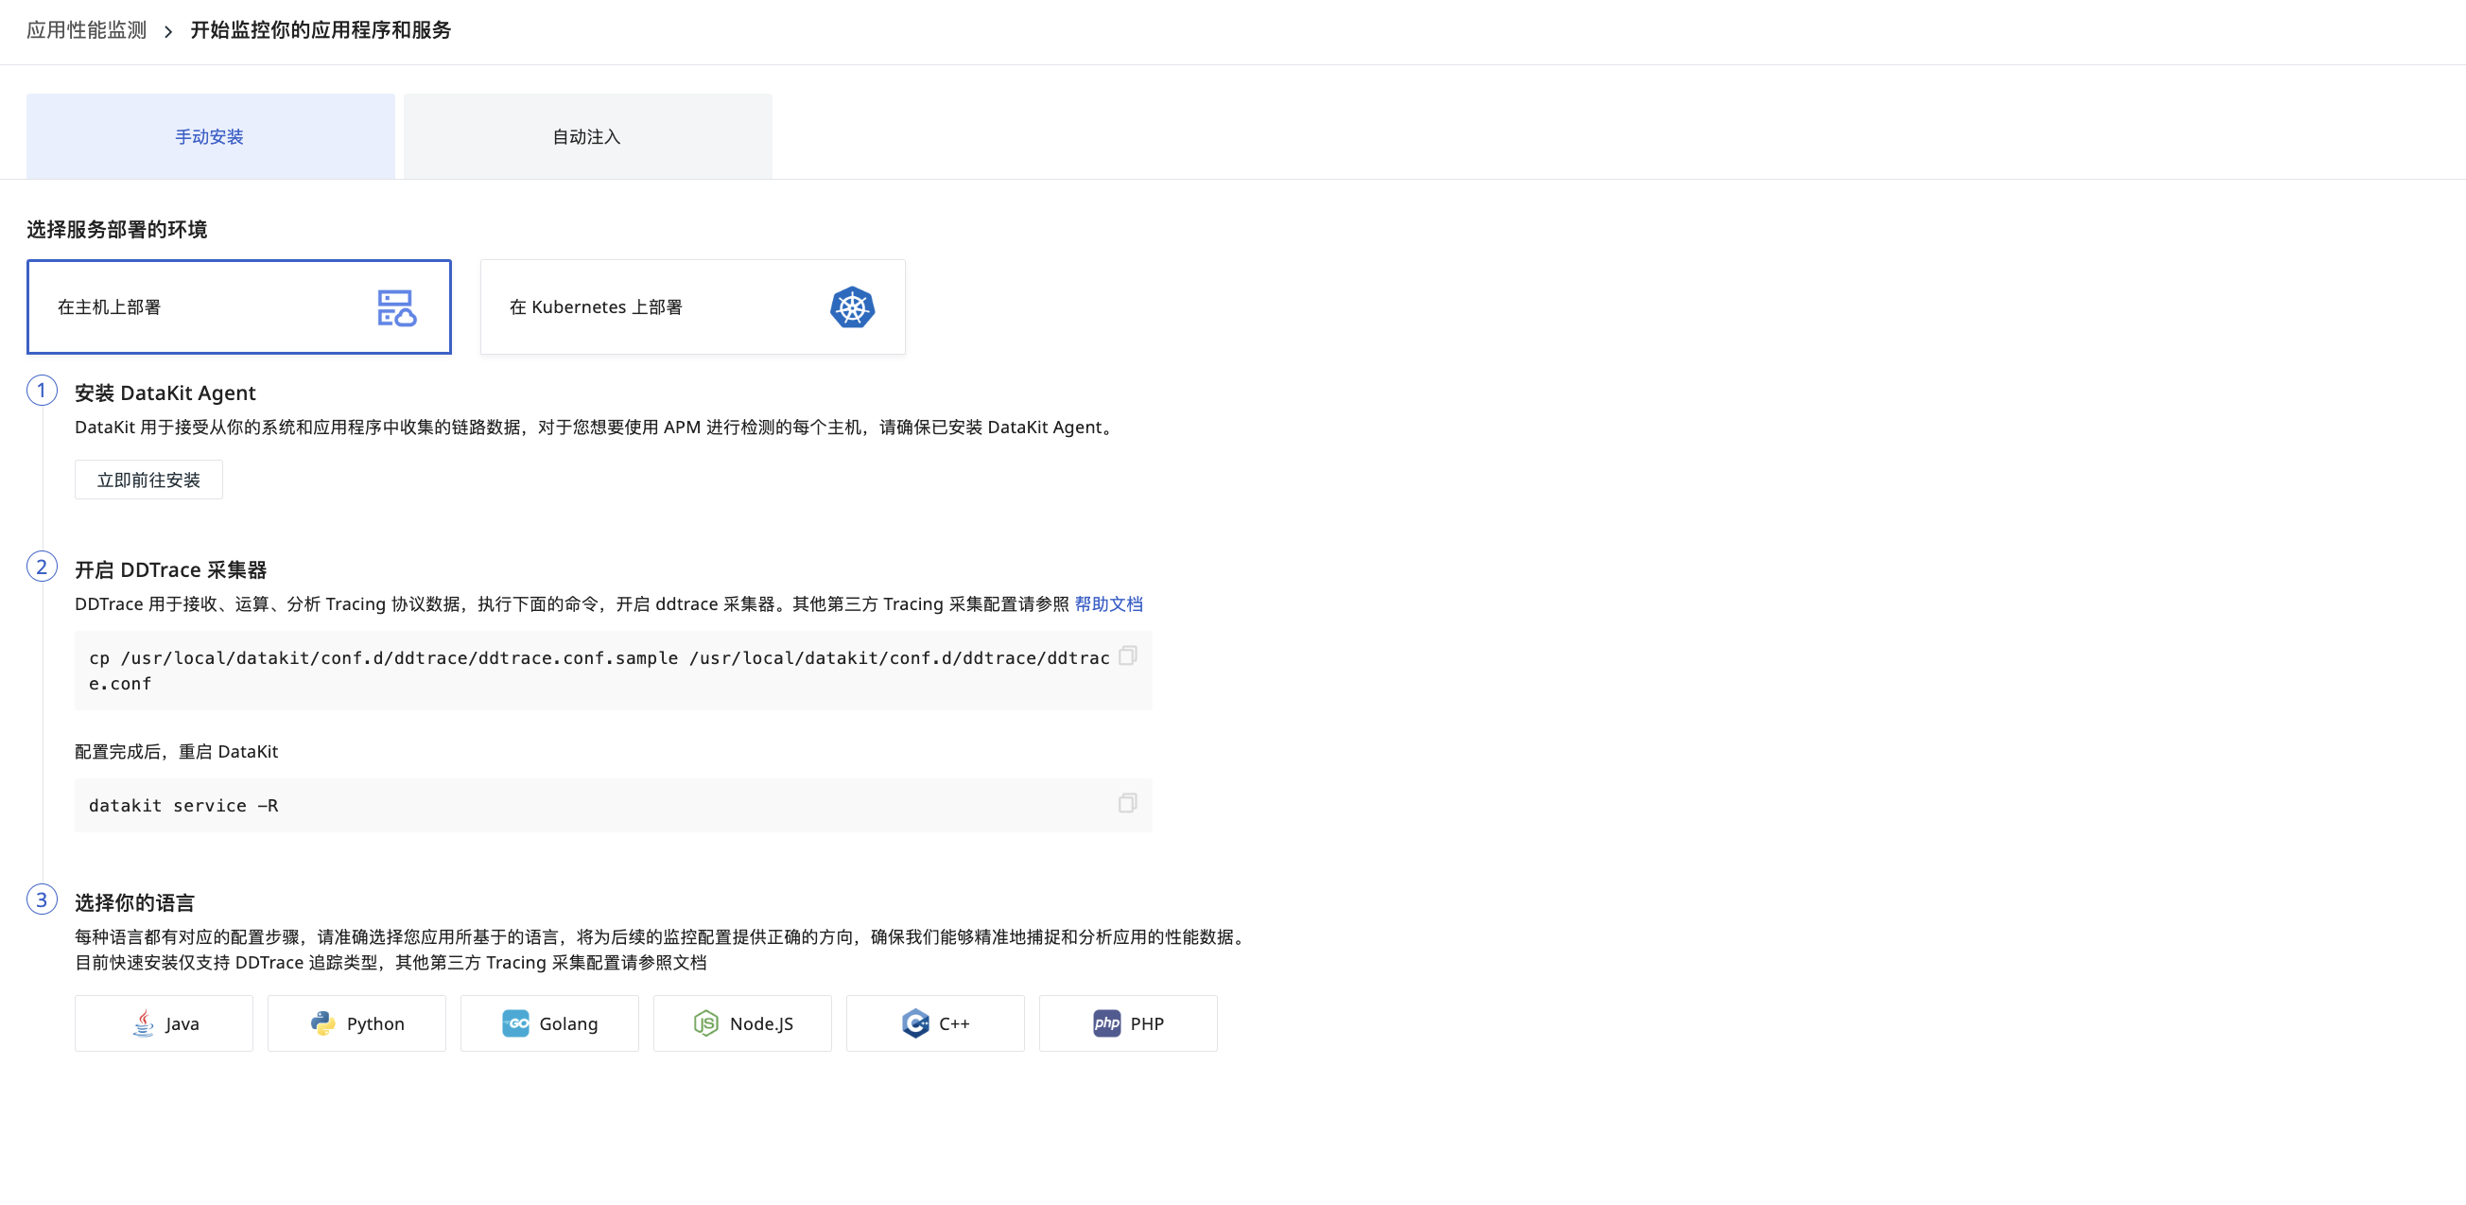The image size is (2466, 1205).
Task: Click the 开始监控你的应用程序和服务 breadcrumb title
Action: [321, 30]
